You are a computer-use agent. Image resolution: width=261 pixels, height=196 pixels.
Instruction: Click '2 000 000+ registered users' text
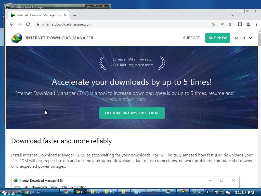[132, 65]
